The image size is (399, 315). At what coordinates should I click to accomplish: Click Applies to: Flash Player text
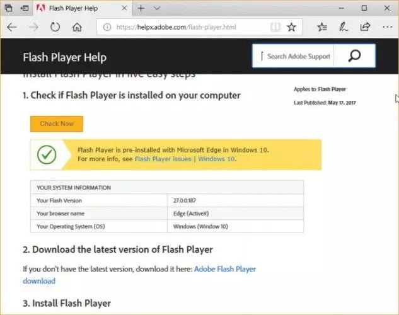point(320,89)
